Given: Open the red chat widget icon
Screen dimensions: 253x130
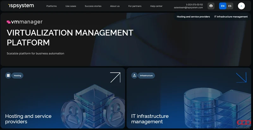Looking at the screenshot, I should click(x=244, y=123).
